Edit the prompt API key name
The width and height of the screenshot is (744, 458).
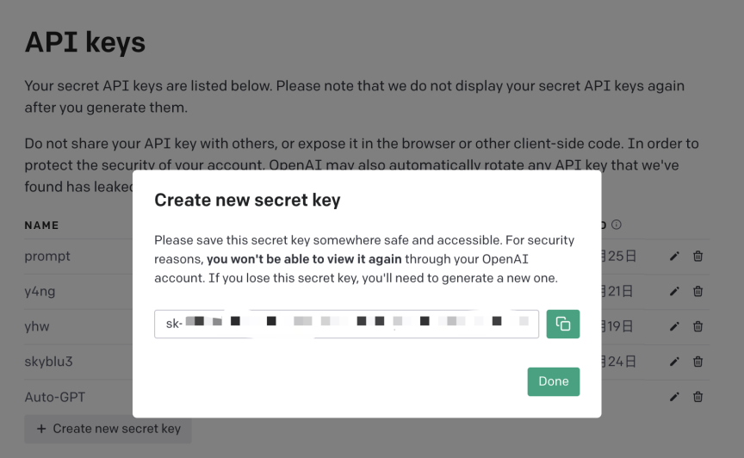click(674, 256)
